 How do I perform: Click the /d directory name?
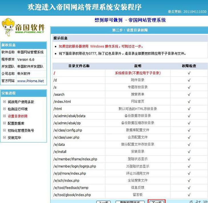[55, 80]
